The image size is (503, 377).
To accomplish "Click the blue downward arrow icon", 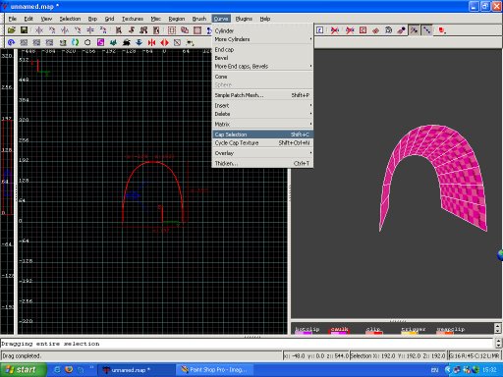I will [139, 42].
